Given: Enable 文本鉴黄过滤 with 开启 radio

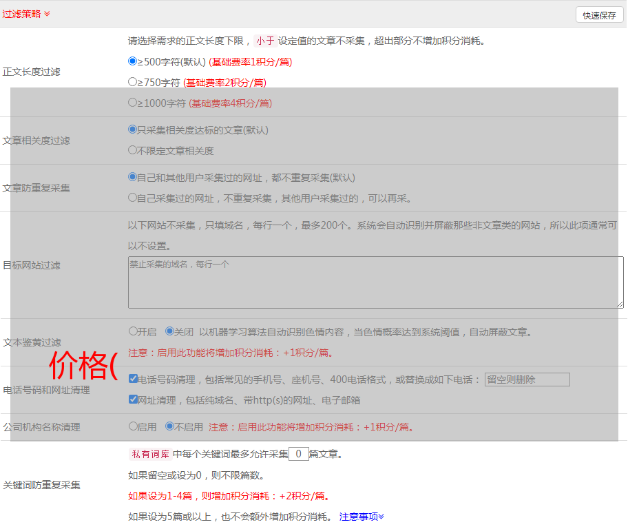Looking at the screenshot, I should click(x=133, y=331).
